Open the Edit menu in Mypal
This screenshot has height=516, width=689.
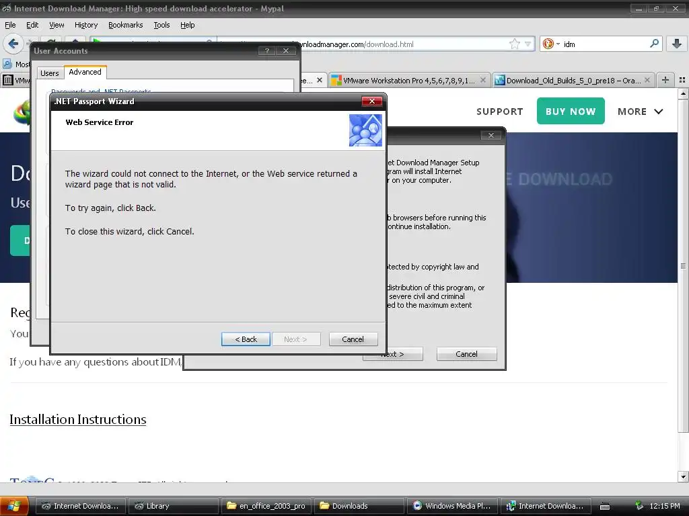(x=32, y=25)
